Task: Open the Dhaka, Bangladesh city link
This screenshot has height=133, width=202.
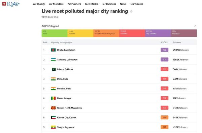Action: coord(66,50)
